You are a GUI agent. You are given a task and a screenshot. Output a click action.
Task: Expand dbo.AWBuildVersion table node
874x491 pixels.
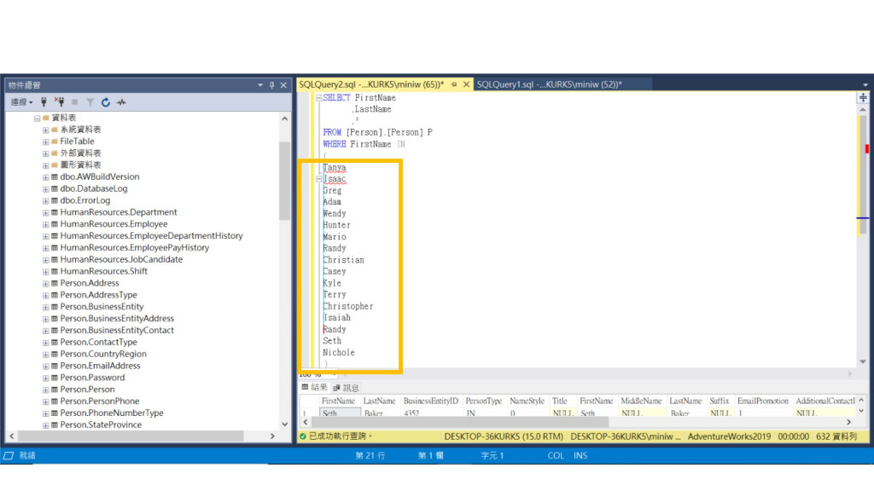click(x=46, y=177)
